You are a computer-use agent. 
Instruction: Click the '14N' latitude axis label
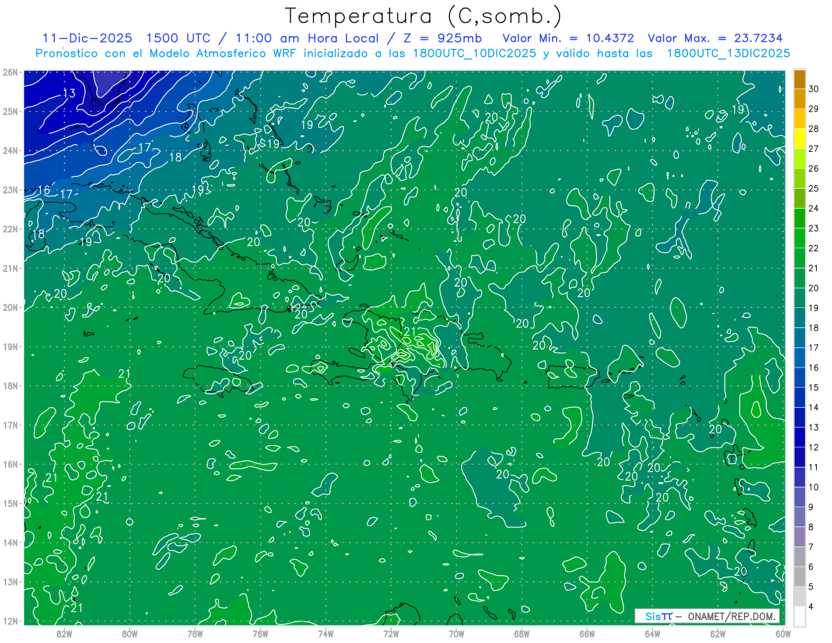(10, 542)
